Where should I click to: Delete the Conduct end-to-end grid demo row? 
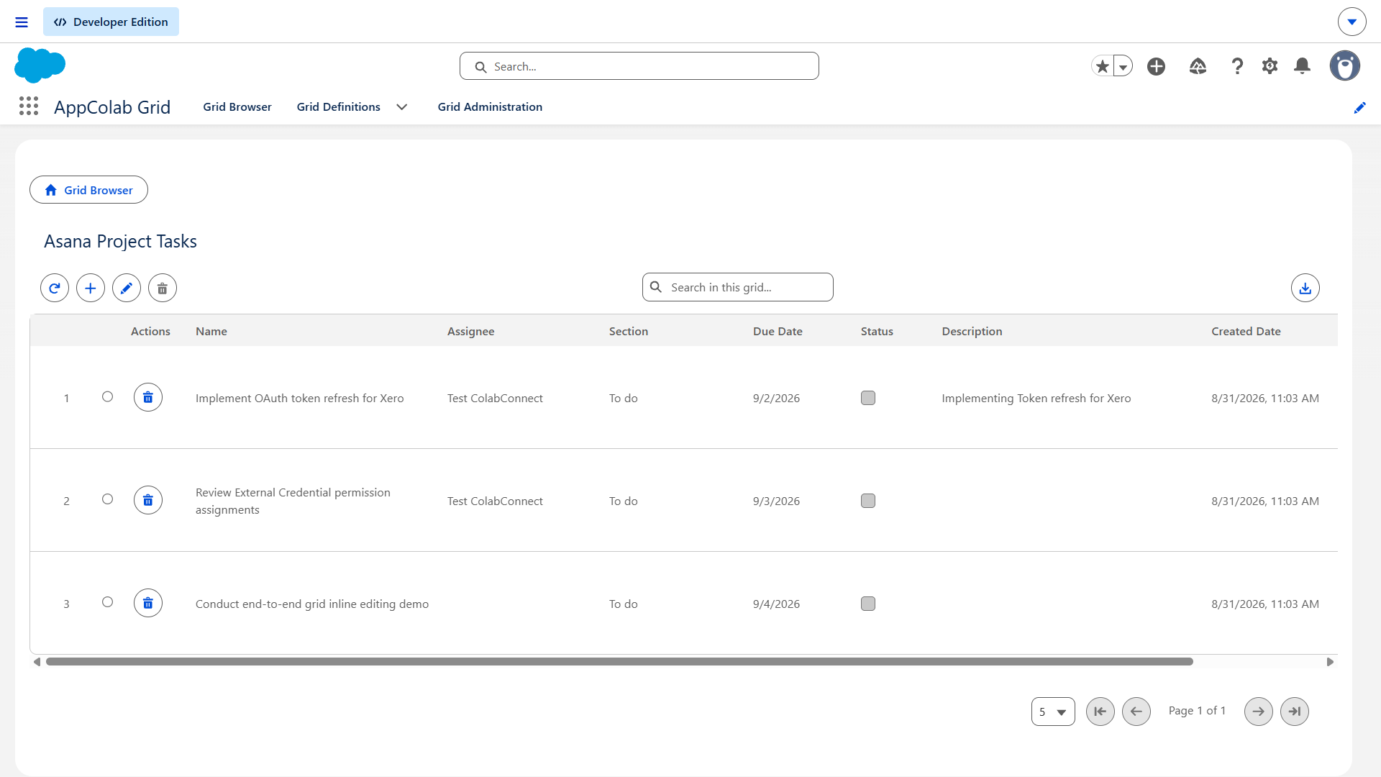pos(148,603)
